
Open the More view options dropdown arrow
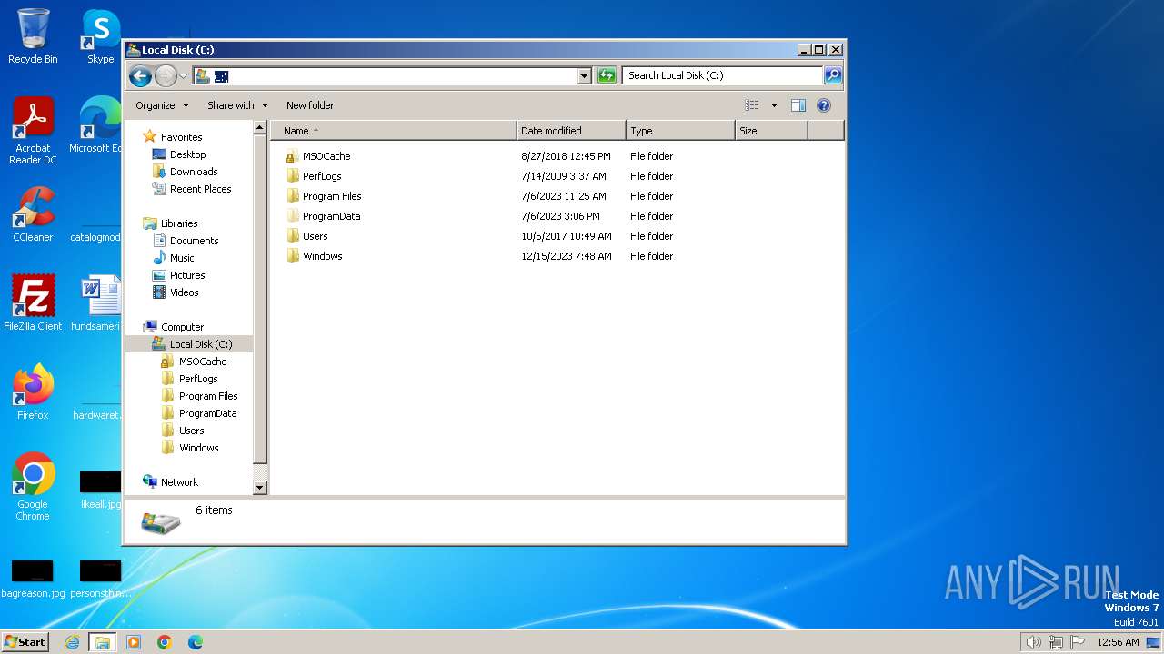point(774,105)
